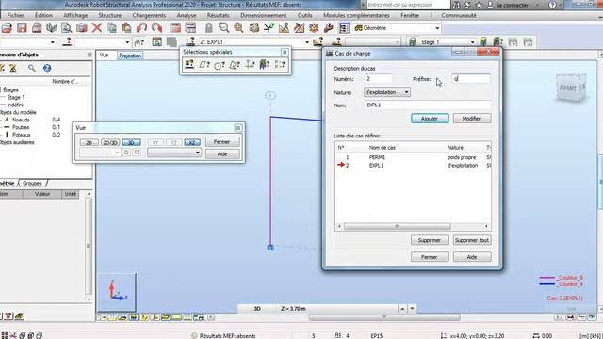Open the load case 2 : EXPL1 dropdown
603x339 pixels.
click(x=307, y=41)
